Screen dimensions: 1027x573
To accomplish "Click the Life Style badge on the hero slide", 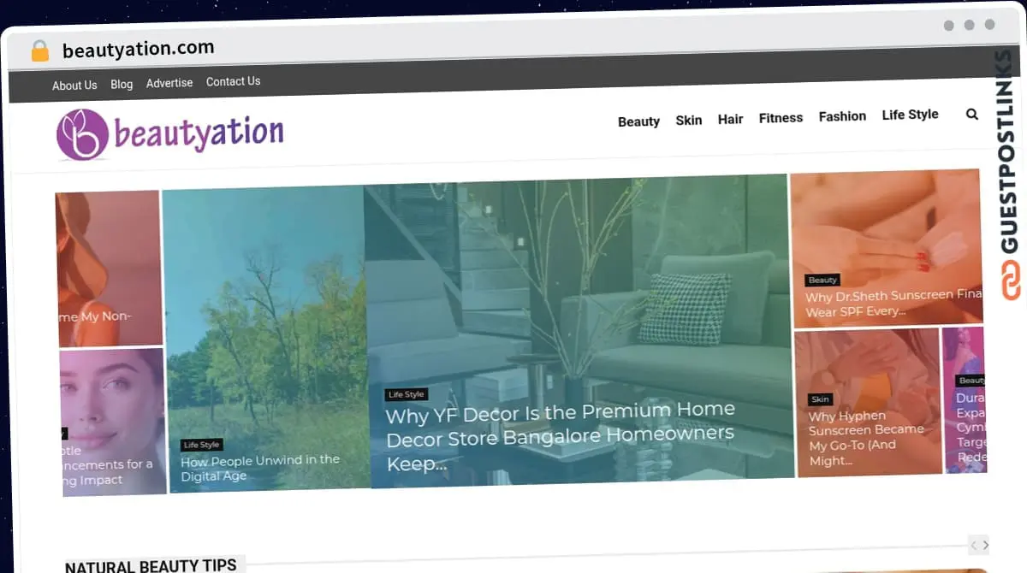I will pos(406,394).
